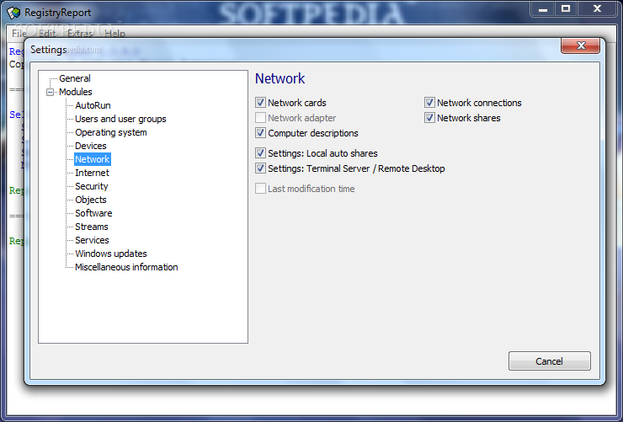Open Operating system module settings
The width and height of the screenshot is (623, 422).
[x=111, y=132]
